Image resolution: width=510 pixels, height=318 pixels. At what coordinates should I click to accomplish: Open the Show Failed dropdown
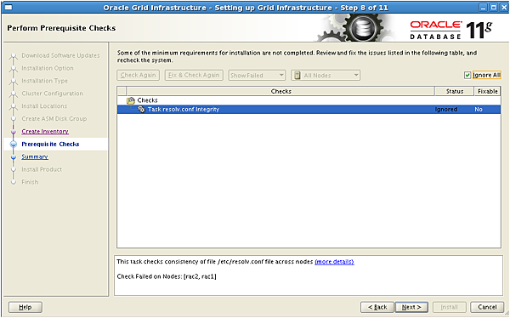(257, 76)
